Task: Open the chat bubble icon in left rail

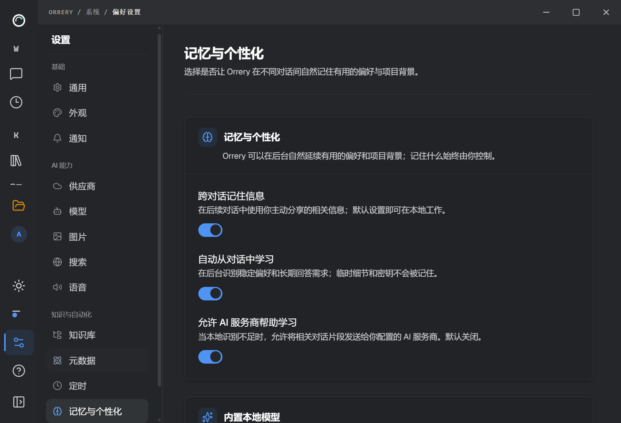Action: [x=16, y=74]
